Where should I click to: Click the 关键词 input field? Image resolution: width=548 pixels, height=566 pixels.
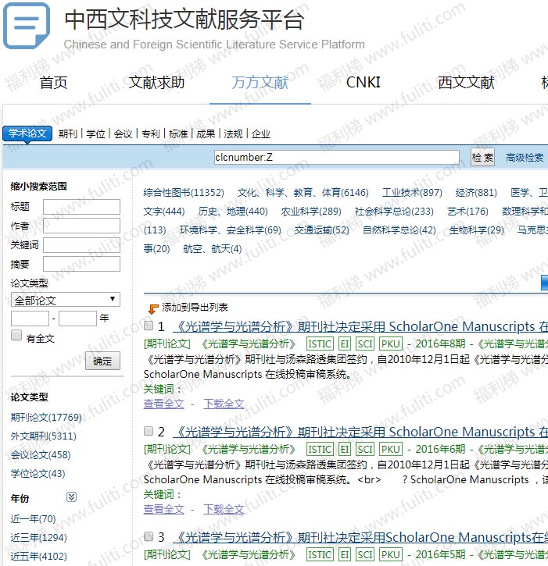pos(82,244)
